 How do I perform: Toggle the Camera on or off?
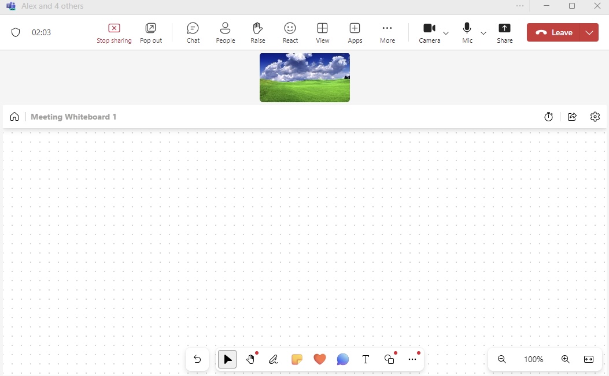point(429,33)
